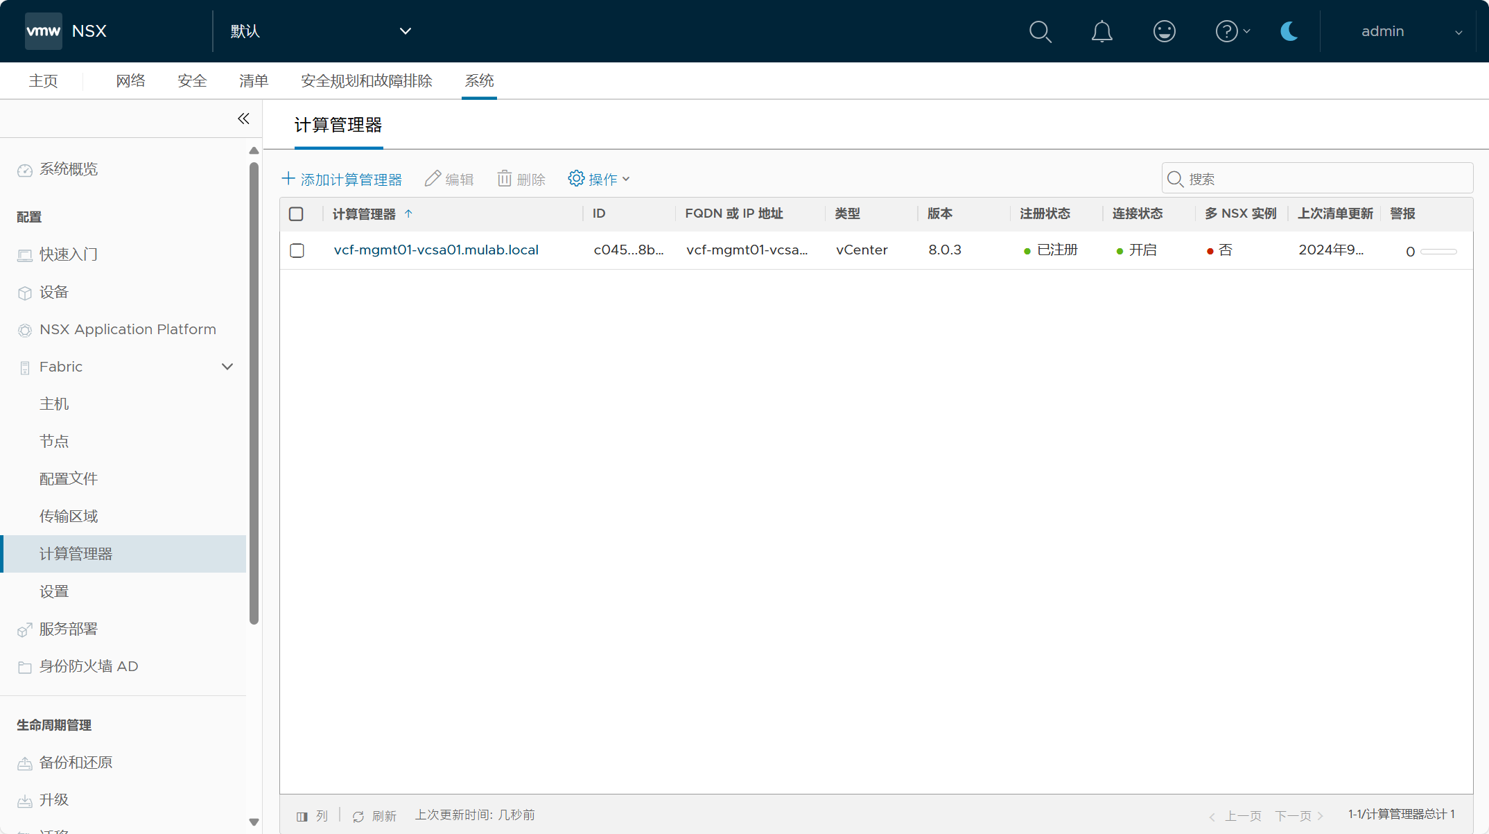
Task: Click the smiley feedback icon
Action: tap(1164, 32)
